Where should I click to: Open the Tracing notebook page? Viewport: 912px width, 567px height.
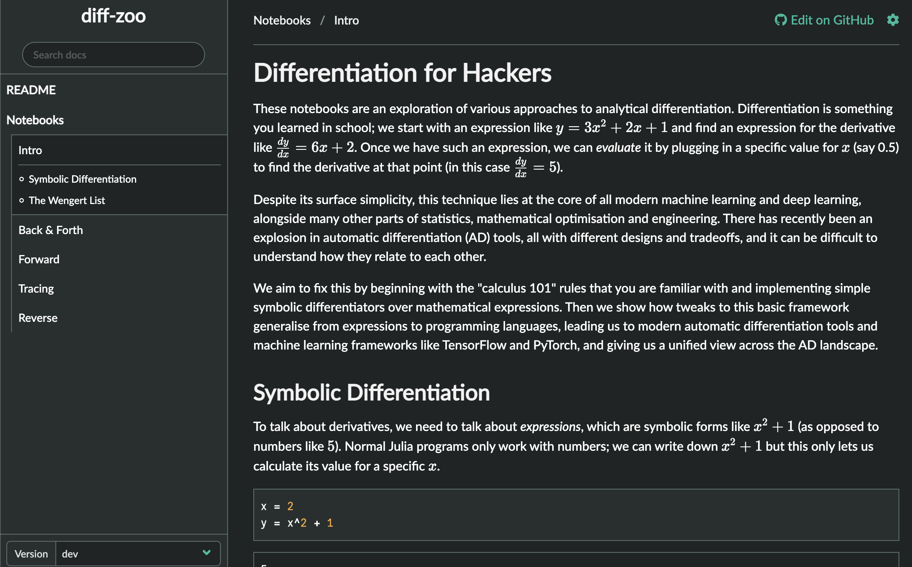[x=36, y=289]
